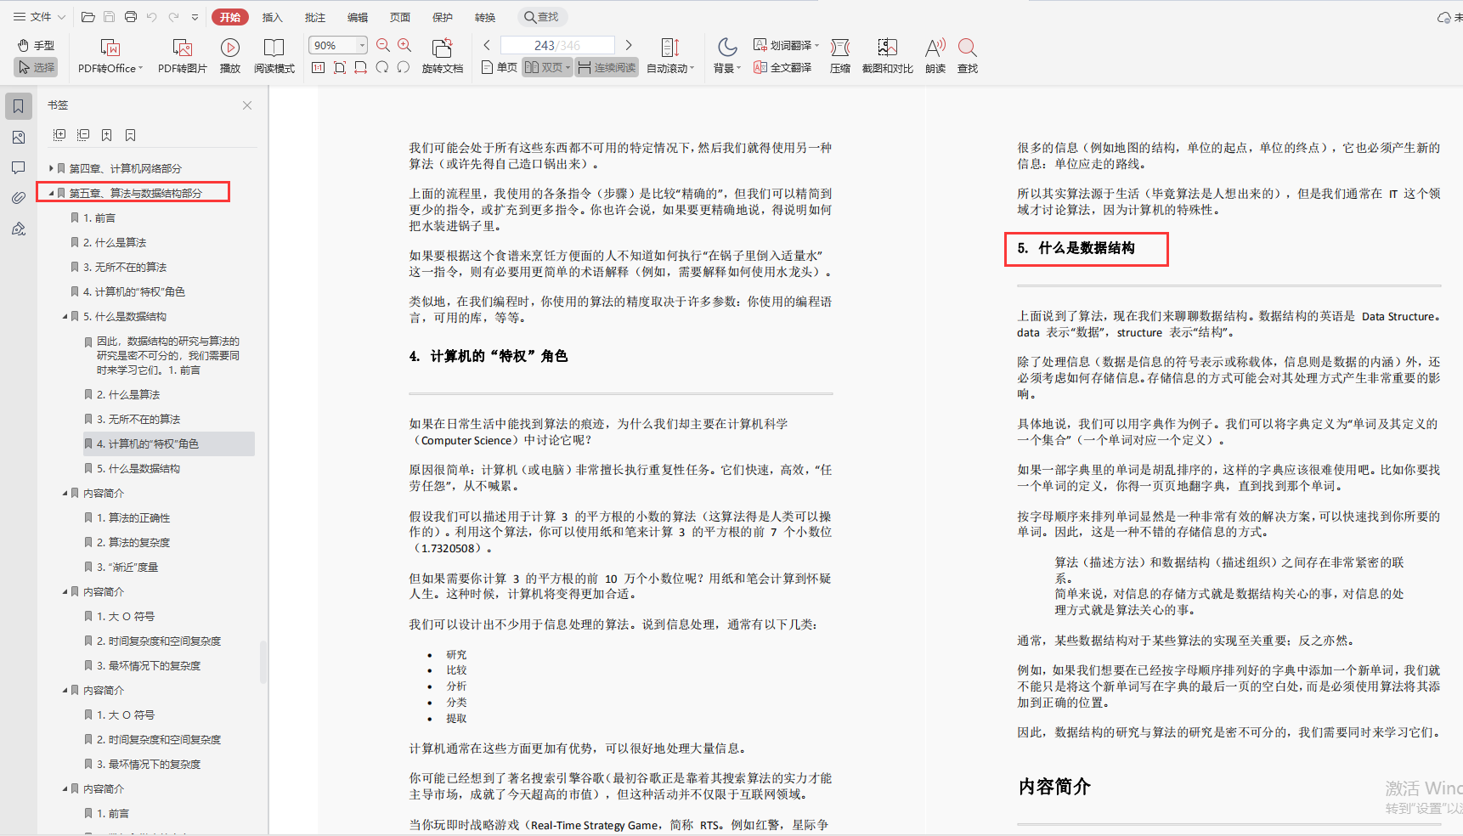The image size is (1463, 836).
Task: Switch to 单页 single page view
Action: pyautogui.click(x=499, y=68)
